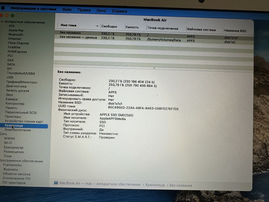The width and height of the screenshot is (269, 202).
Task: Select SPI in sidebar
Action: (x=9, y=68)
